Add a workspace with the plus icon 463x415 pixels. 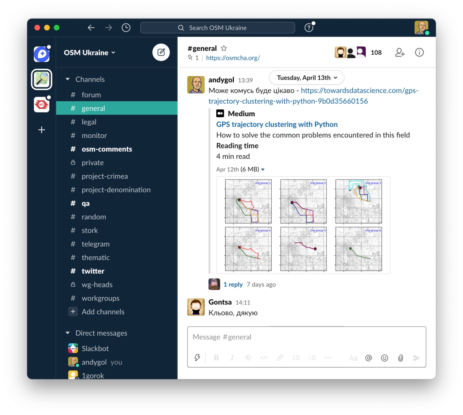(42, 130)
